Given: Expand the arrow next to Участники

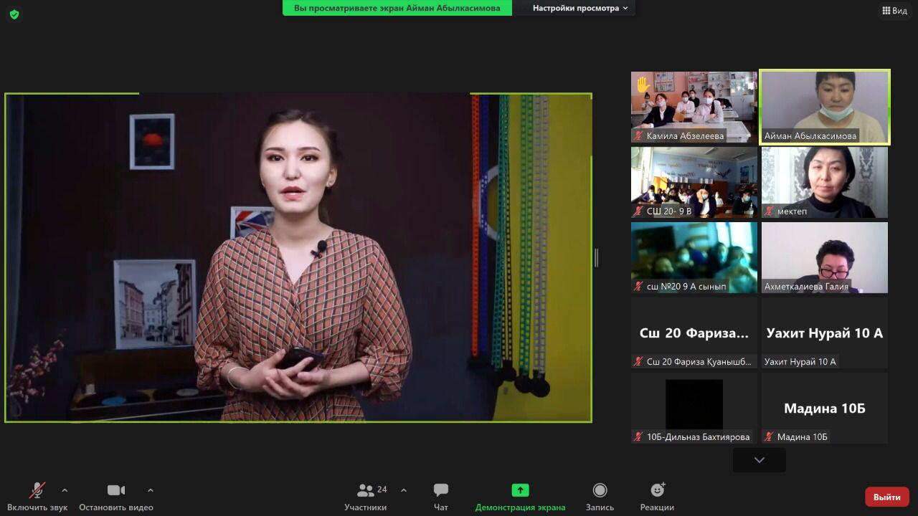Looking at the screenshot, I should 404,490.
